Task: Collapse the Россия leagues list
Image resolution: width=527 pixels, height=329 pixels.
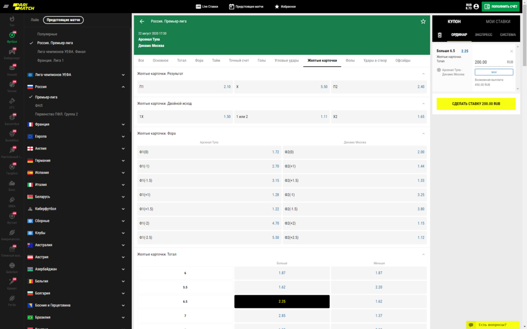Action: [123, 87]
